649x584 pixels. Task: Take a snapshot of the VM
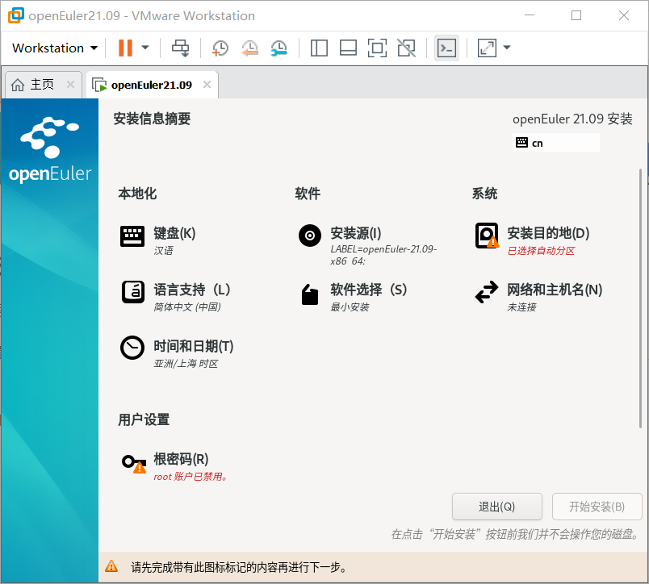(x=220, y=48)
